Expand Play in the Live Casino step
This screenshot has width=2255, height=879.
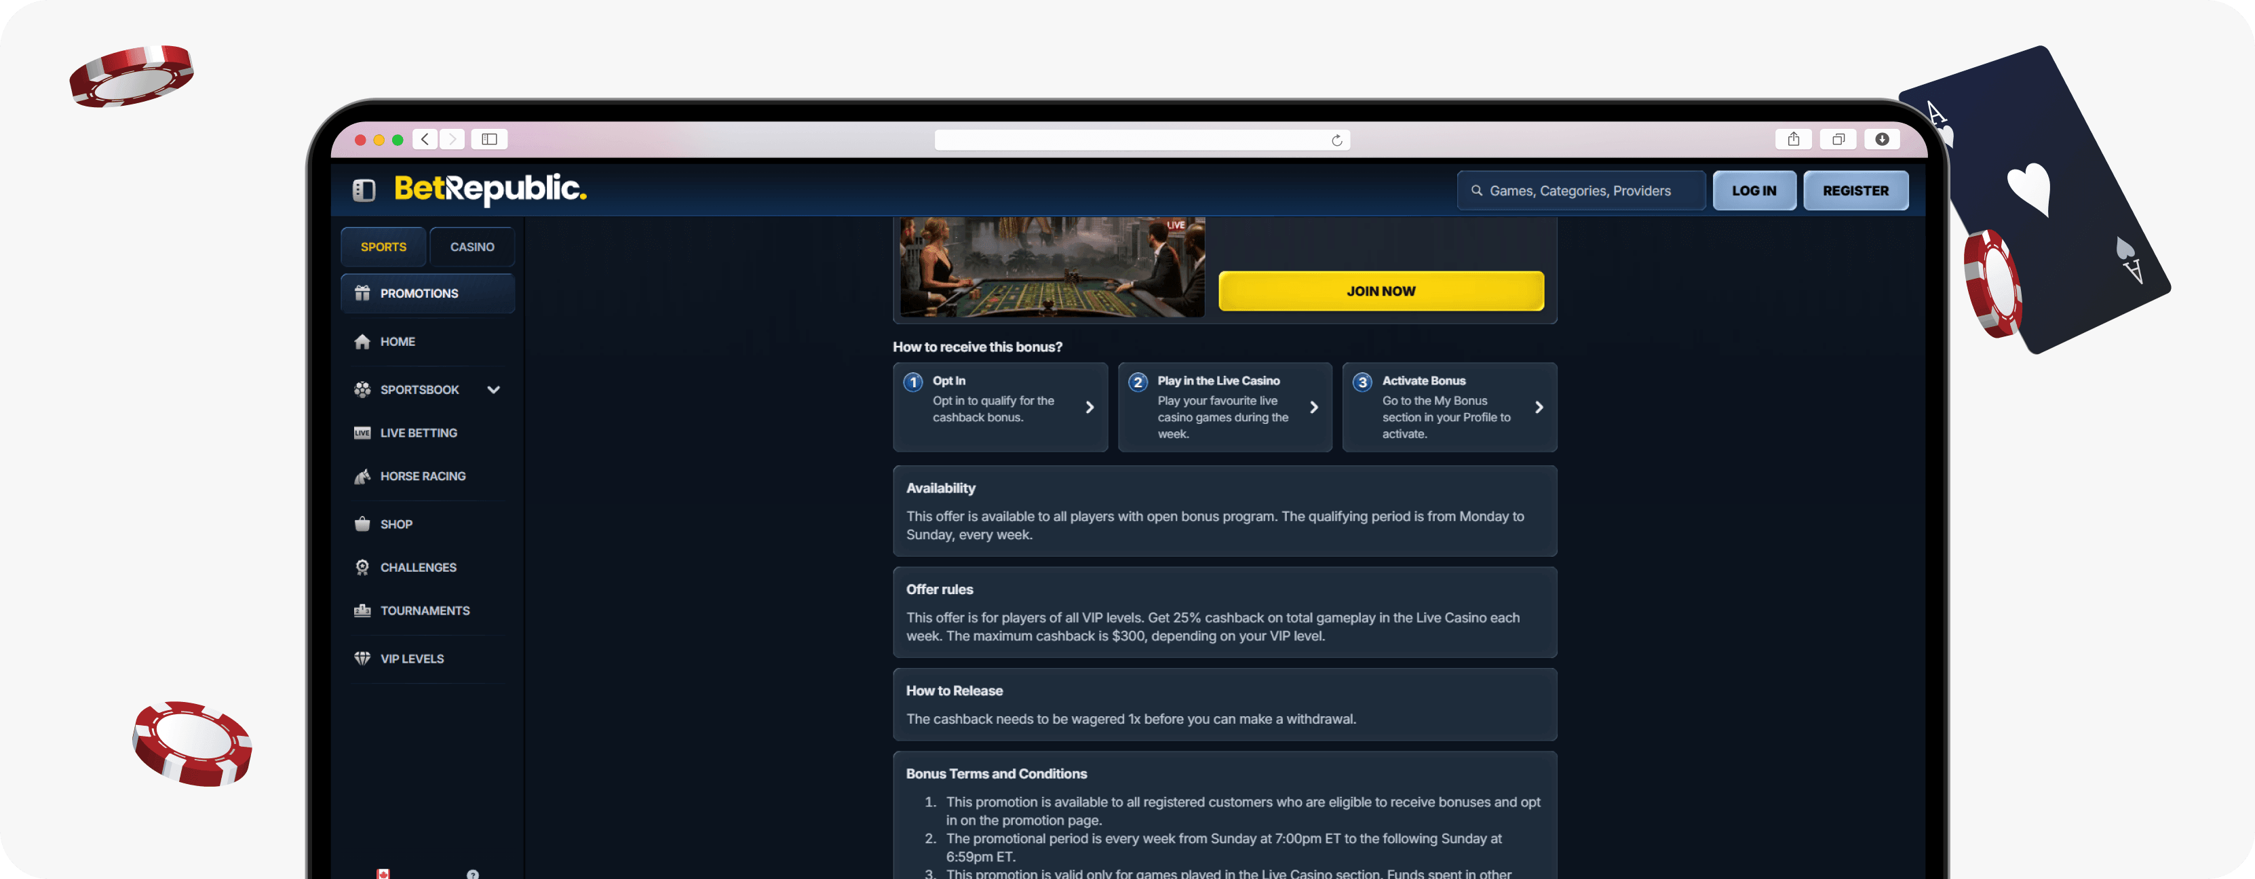[1314, 407]
